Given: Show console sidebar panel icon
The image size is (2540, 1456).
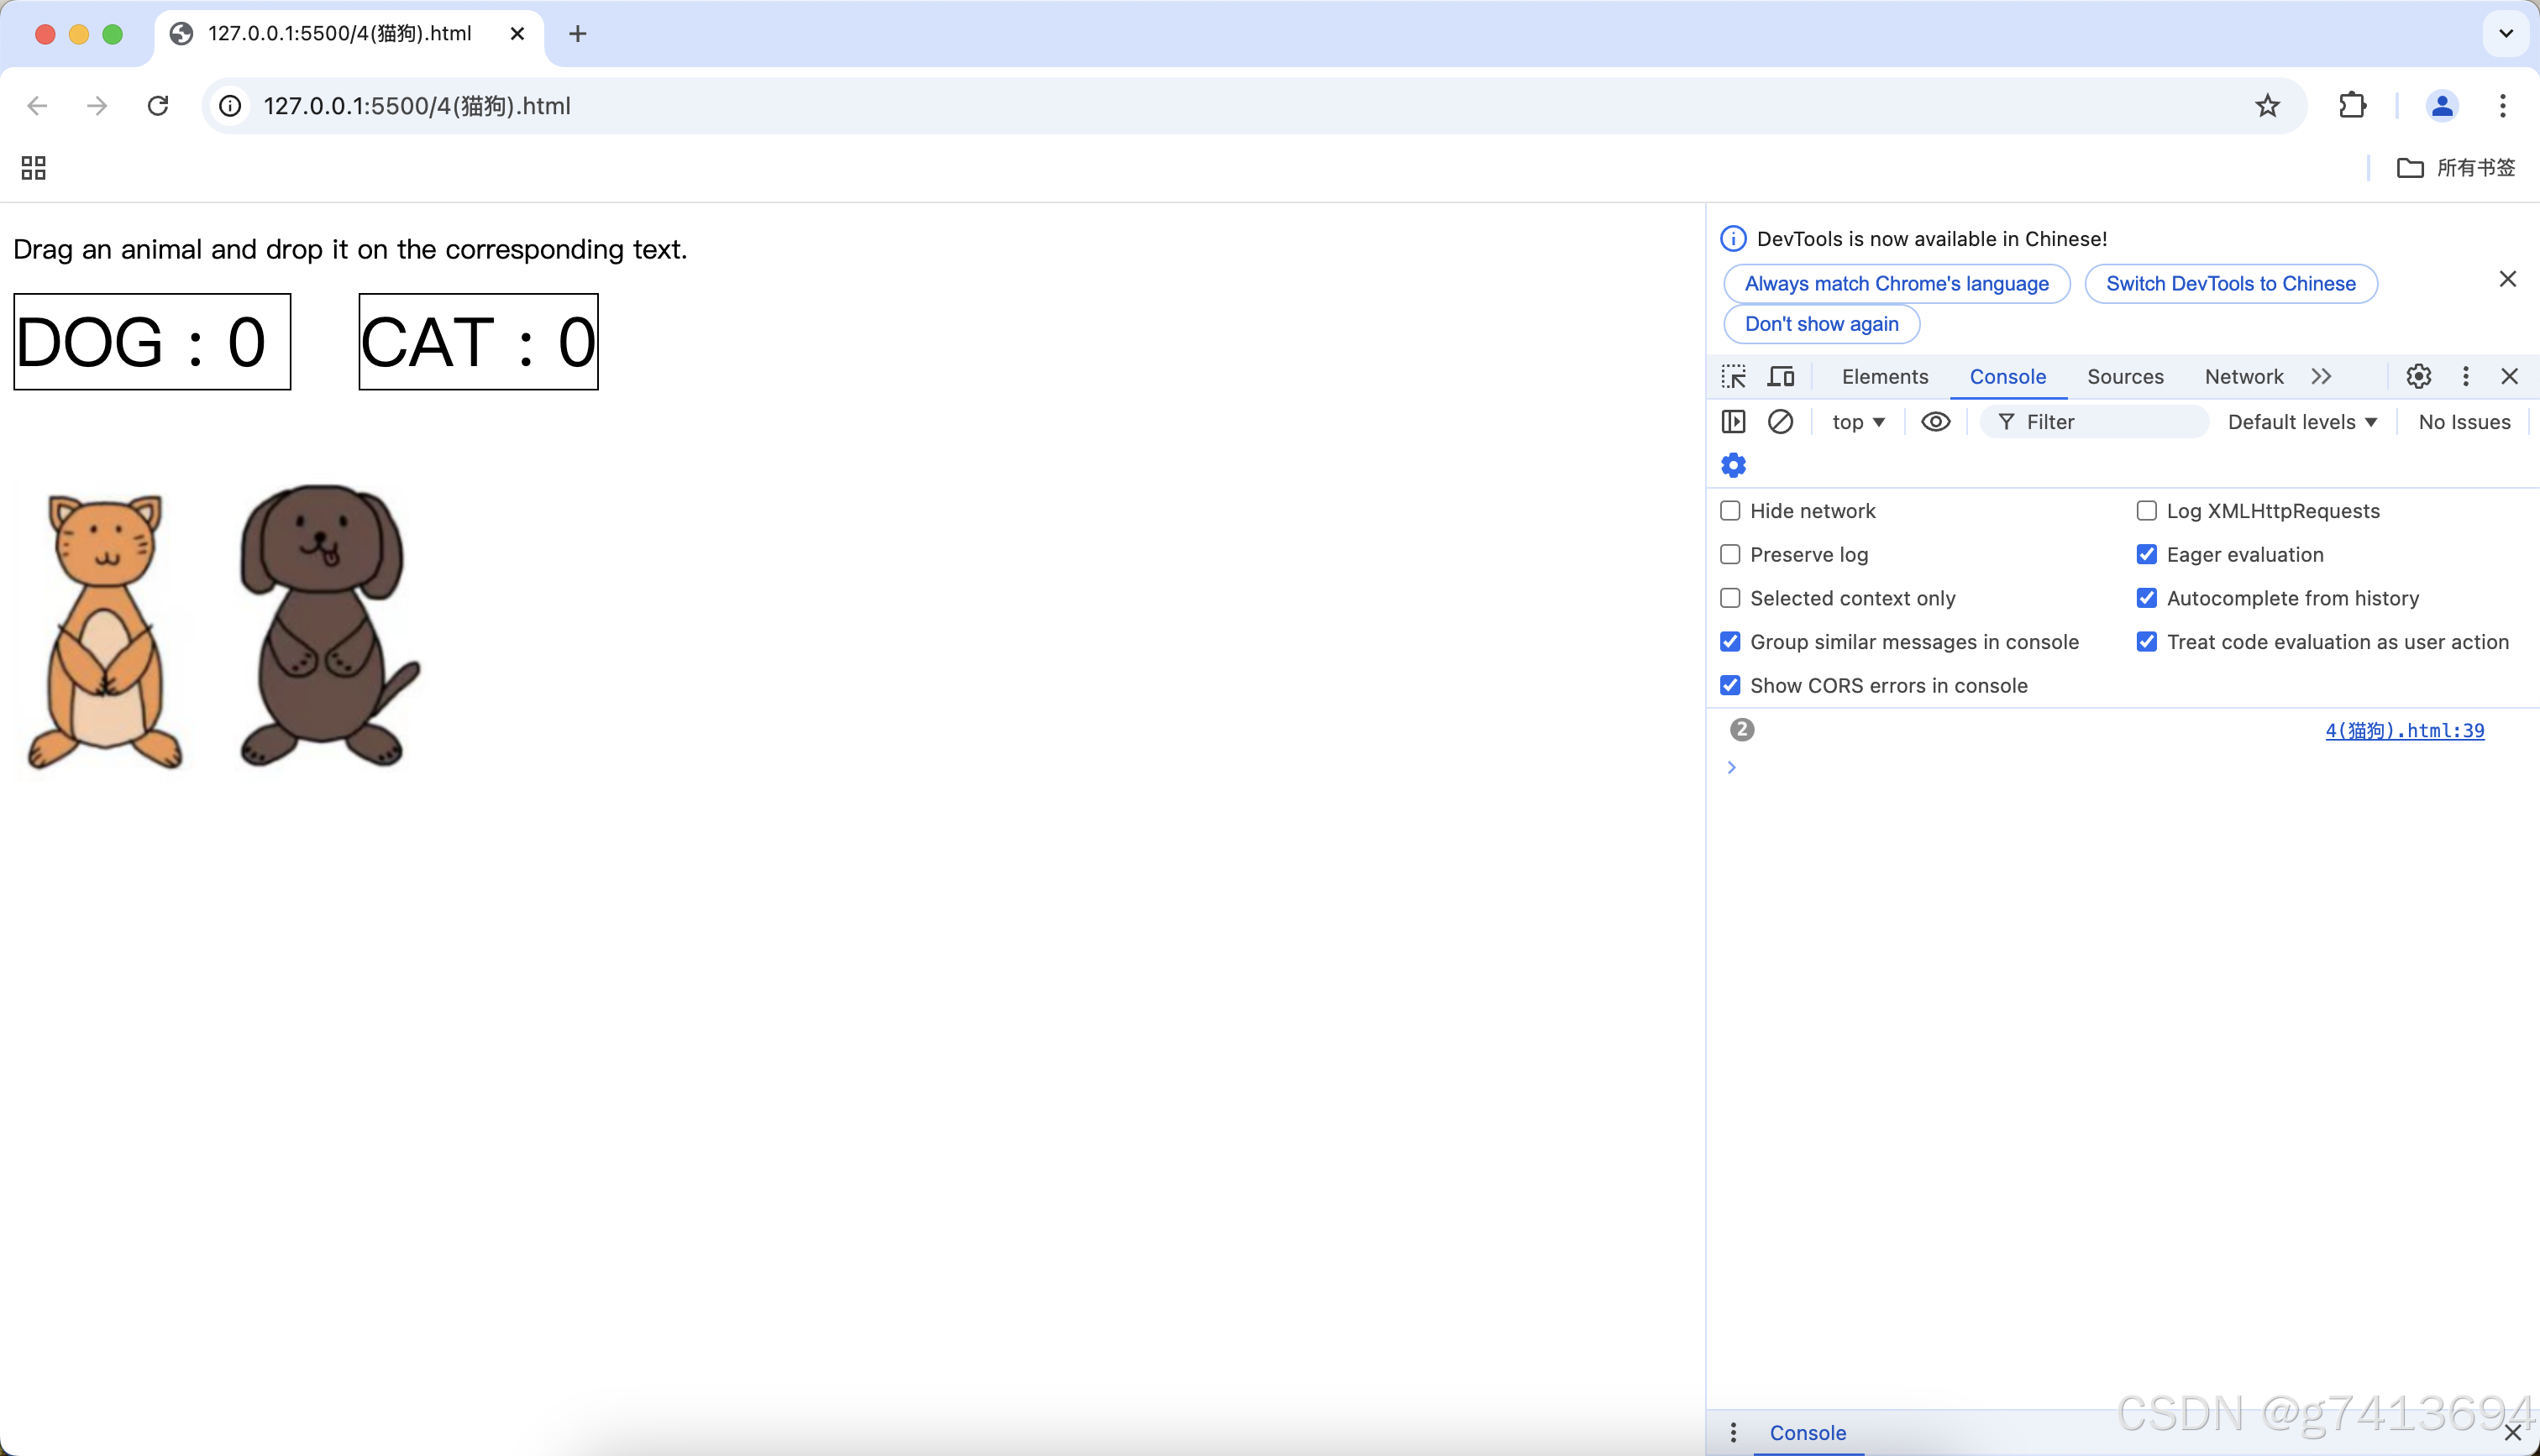Looking at the screenshot, I should (x=1733, y=422).
